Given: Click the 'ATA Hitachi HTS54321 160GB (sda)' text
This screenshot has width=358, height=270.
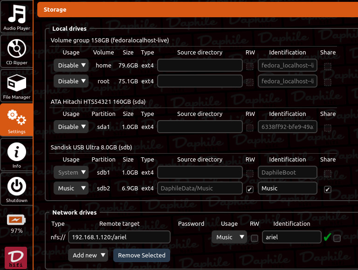Looking at the screenshot, I should (x=98, y=101).
